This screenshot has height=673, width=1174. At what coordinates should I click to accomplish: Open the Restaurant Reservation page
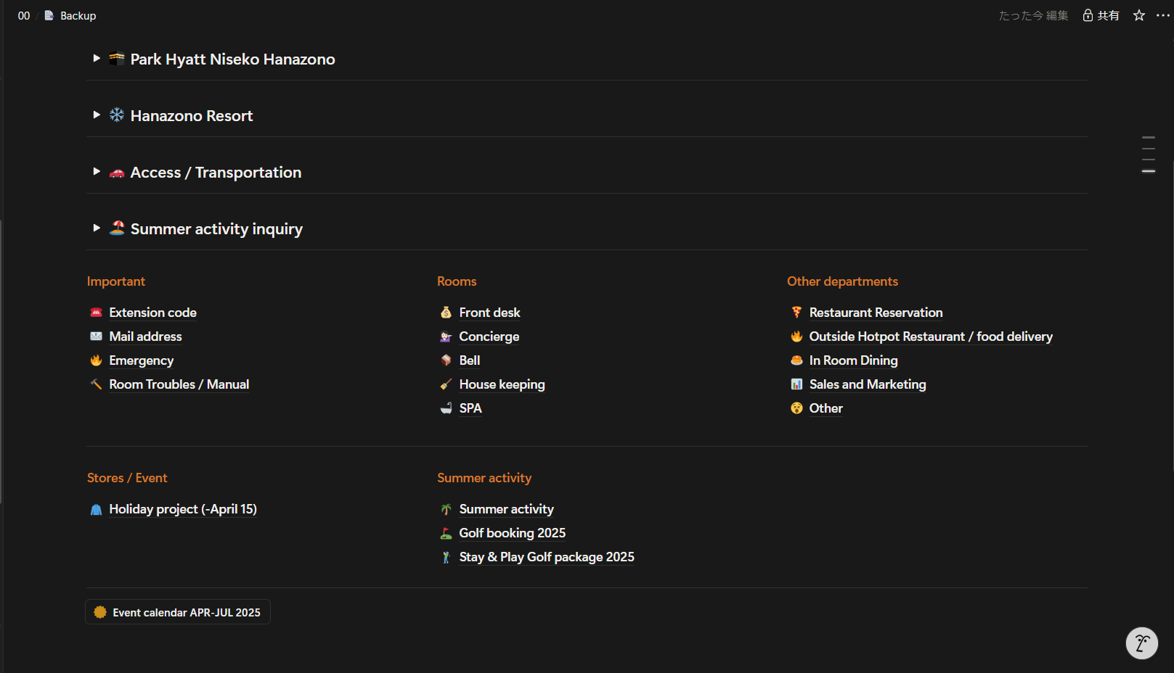(x=876, y=313)
